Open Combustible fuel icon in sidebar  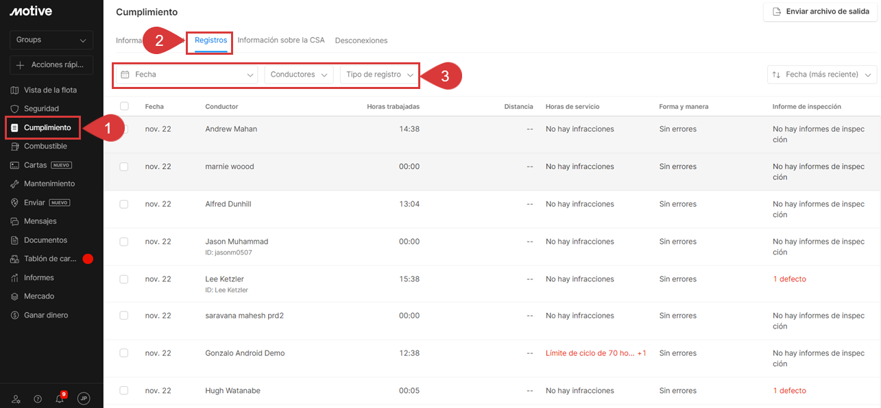tap(15, 146)
